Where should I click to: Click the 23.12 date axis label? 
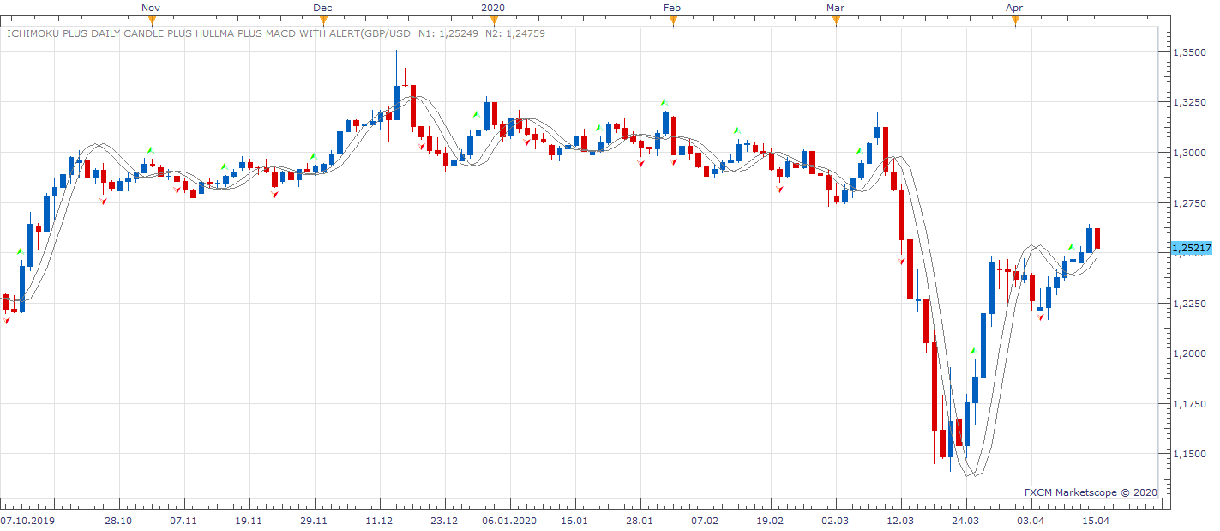[x=444, y=521]
